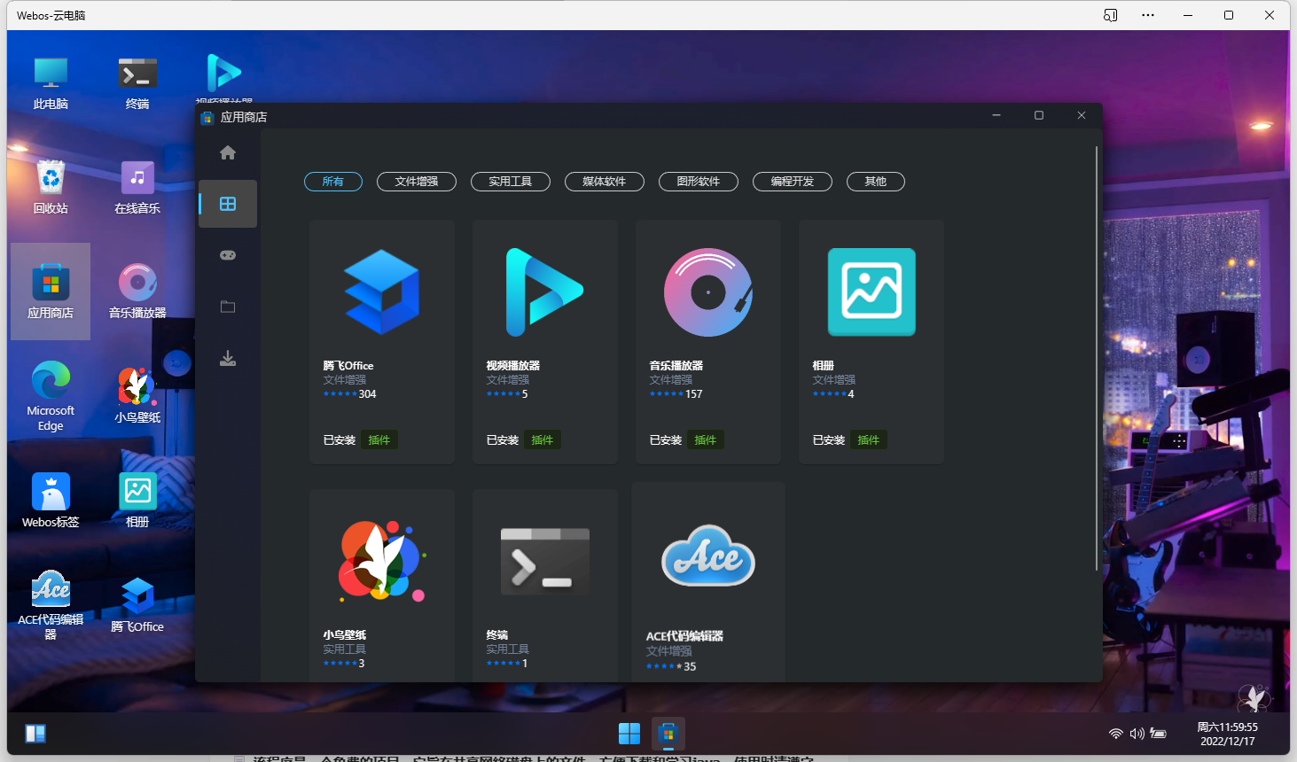Click the 视频播放器 play icon in store
The image size is (1297, 762).
point(544,292)
